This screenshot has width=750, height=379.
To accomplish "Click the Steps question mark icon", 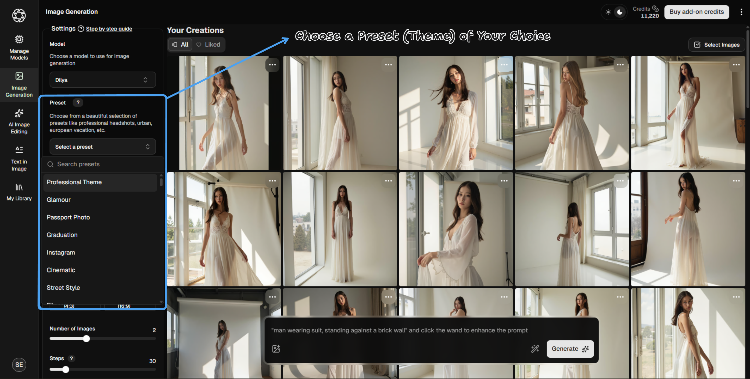I will click(x=71, y=358).
